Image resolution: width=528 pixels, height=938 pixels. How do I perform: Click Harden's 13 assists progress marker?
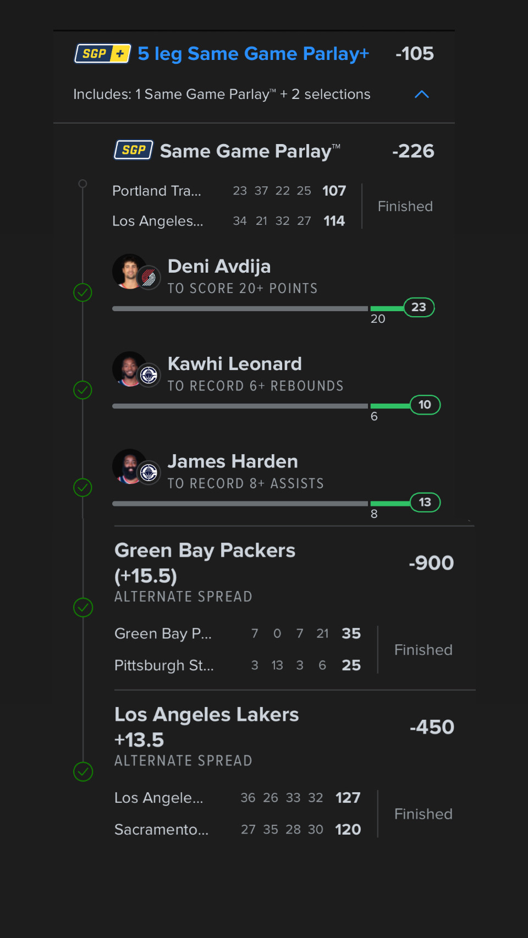click(x=425, y=503)
